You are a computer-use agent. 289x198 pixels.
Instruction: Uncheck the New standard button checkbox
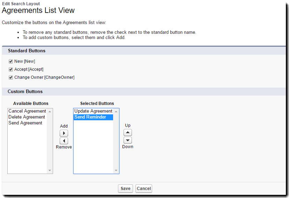tap(11, 61)
